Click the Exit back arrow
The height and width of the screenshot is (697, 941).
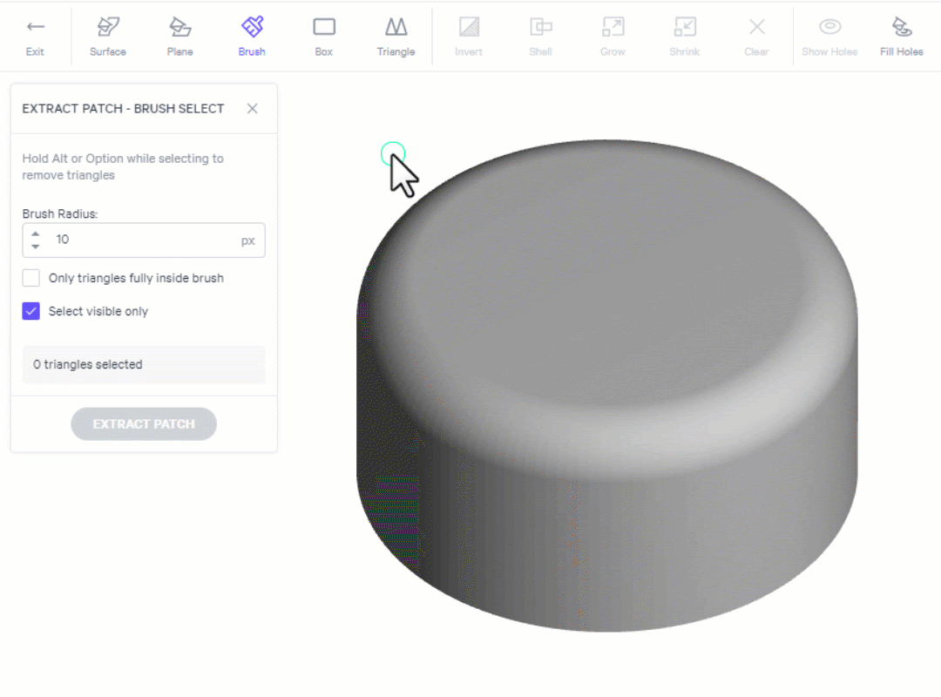35,28
